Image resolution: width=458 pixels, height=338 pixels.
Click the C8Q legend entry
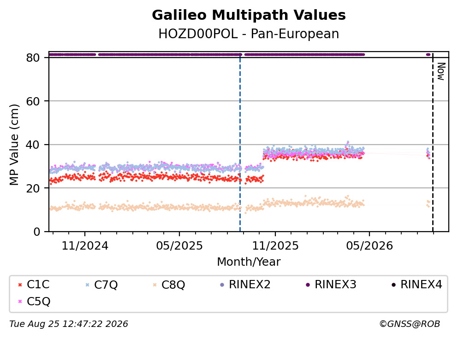pos(169,284)
